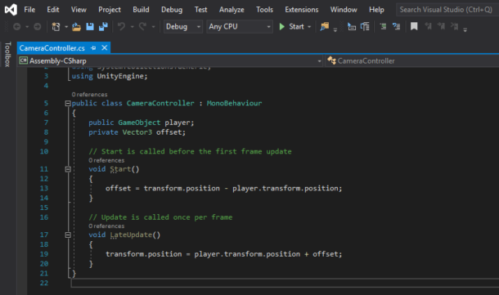Click the LateUpdate method name
Image resolution: width=499 pixels, height=295 pixels.
coord(131,235)
